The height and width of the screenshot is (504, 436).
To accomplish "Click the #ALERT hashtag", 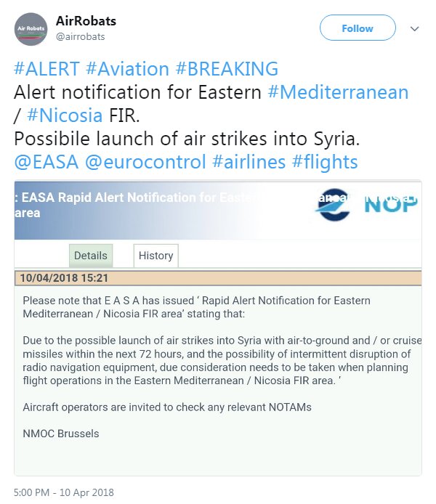I will 47,69.
